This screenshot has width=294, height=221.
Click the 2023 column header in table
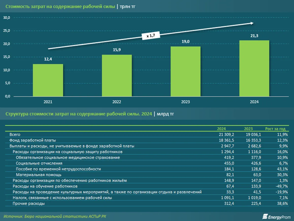(x=248, y=129)
